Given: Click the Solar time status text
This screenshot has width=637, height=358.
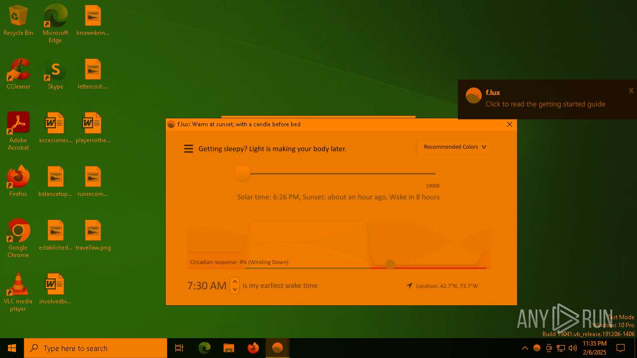Looking at the screenshot, I should click(338, 197).
